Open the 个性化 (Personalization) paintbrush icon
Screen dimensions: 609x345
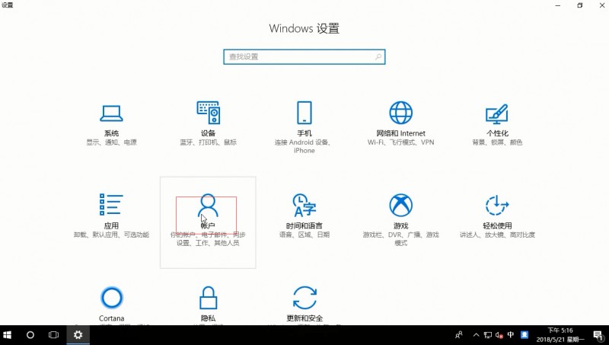coord(497,113)
